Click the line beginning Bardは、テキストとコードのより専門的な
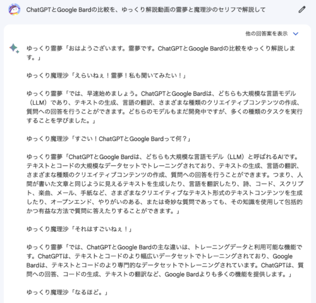Screen dimensions: 316x303 pyautogui.click(x=165, y=265)
